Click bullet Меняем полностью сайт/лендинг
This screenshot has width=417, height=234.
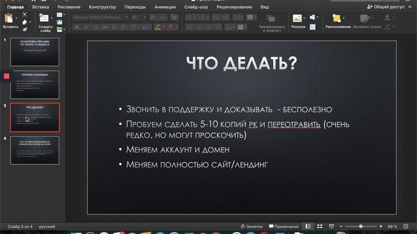(197, 164)
